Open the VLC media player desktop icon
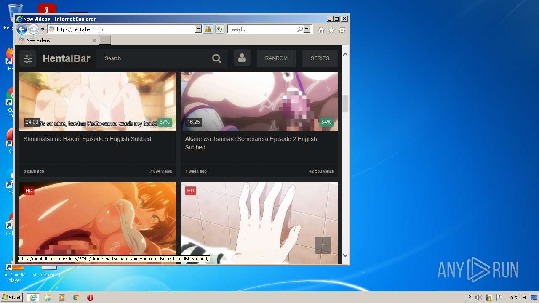 coord(15,273)
